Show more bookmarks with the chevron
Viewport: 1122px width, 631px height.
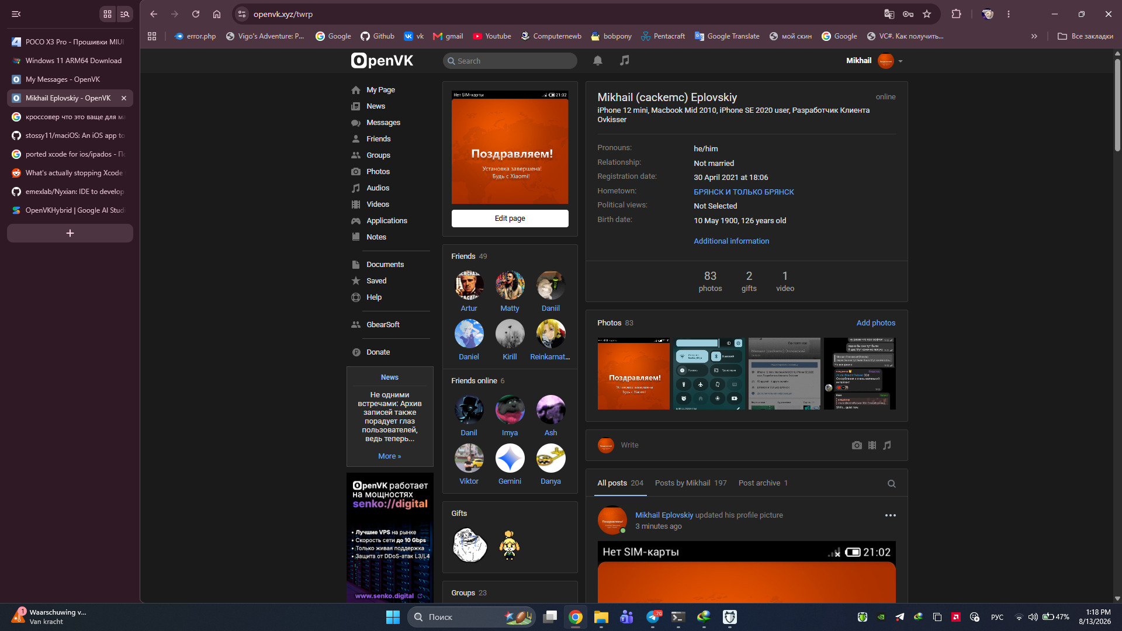1034,36
